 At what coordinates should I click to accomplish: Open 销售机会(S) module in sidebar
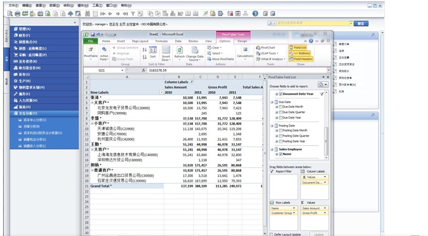tap(44, 42)
